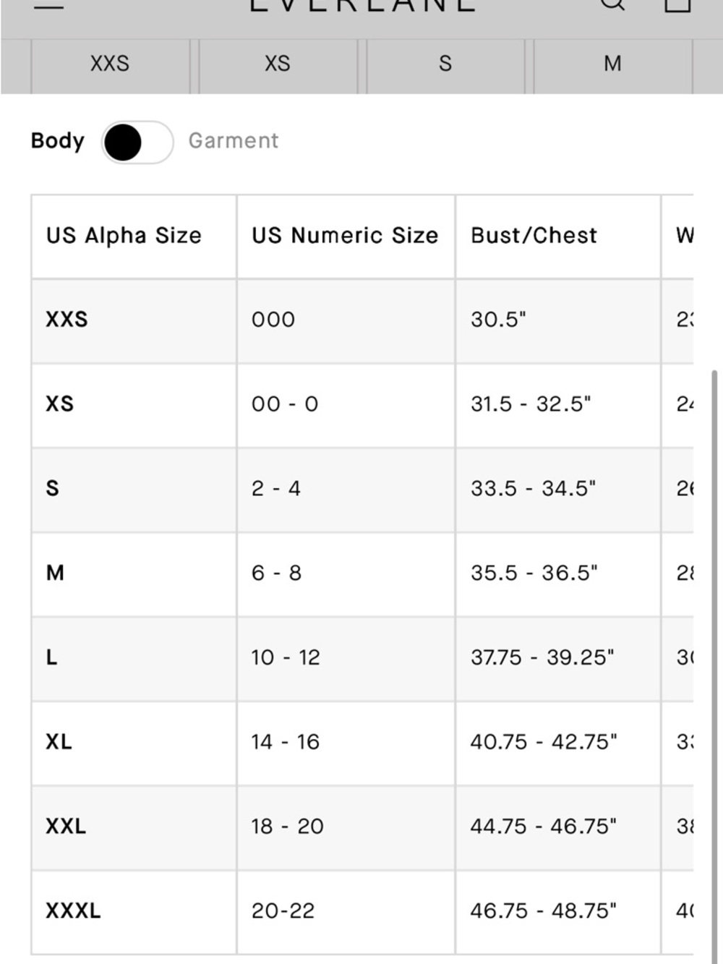Select the XXL row label

(66, 826)
